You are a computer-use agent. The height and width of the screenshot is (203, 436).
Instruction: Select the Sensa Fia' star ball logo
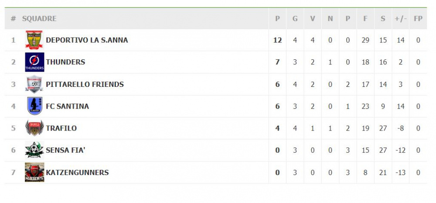(34, 150)
